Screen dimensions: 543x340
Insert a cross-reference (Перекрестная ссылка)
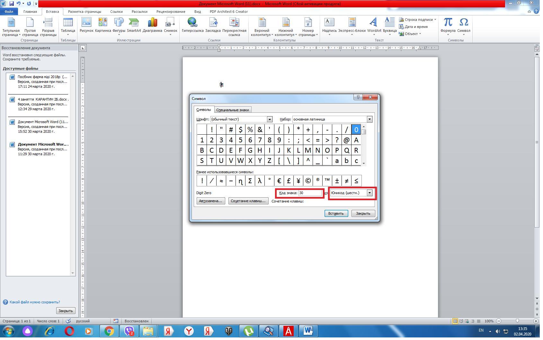234,27
